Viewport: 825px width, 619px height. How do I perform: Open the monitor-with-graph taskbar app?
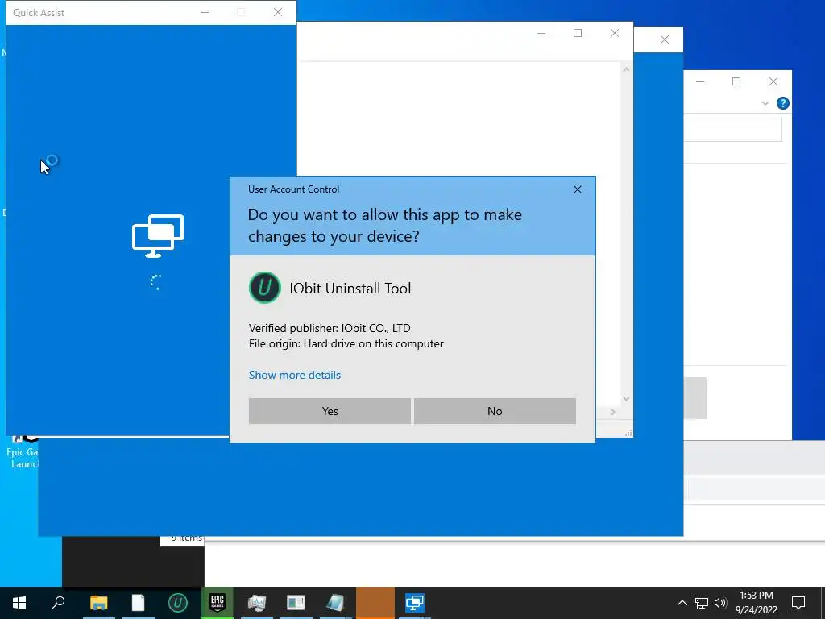(256, 603)
